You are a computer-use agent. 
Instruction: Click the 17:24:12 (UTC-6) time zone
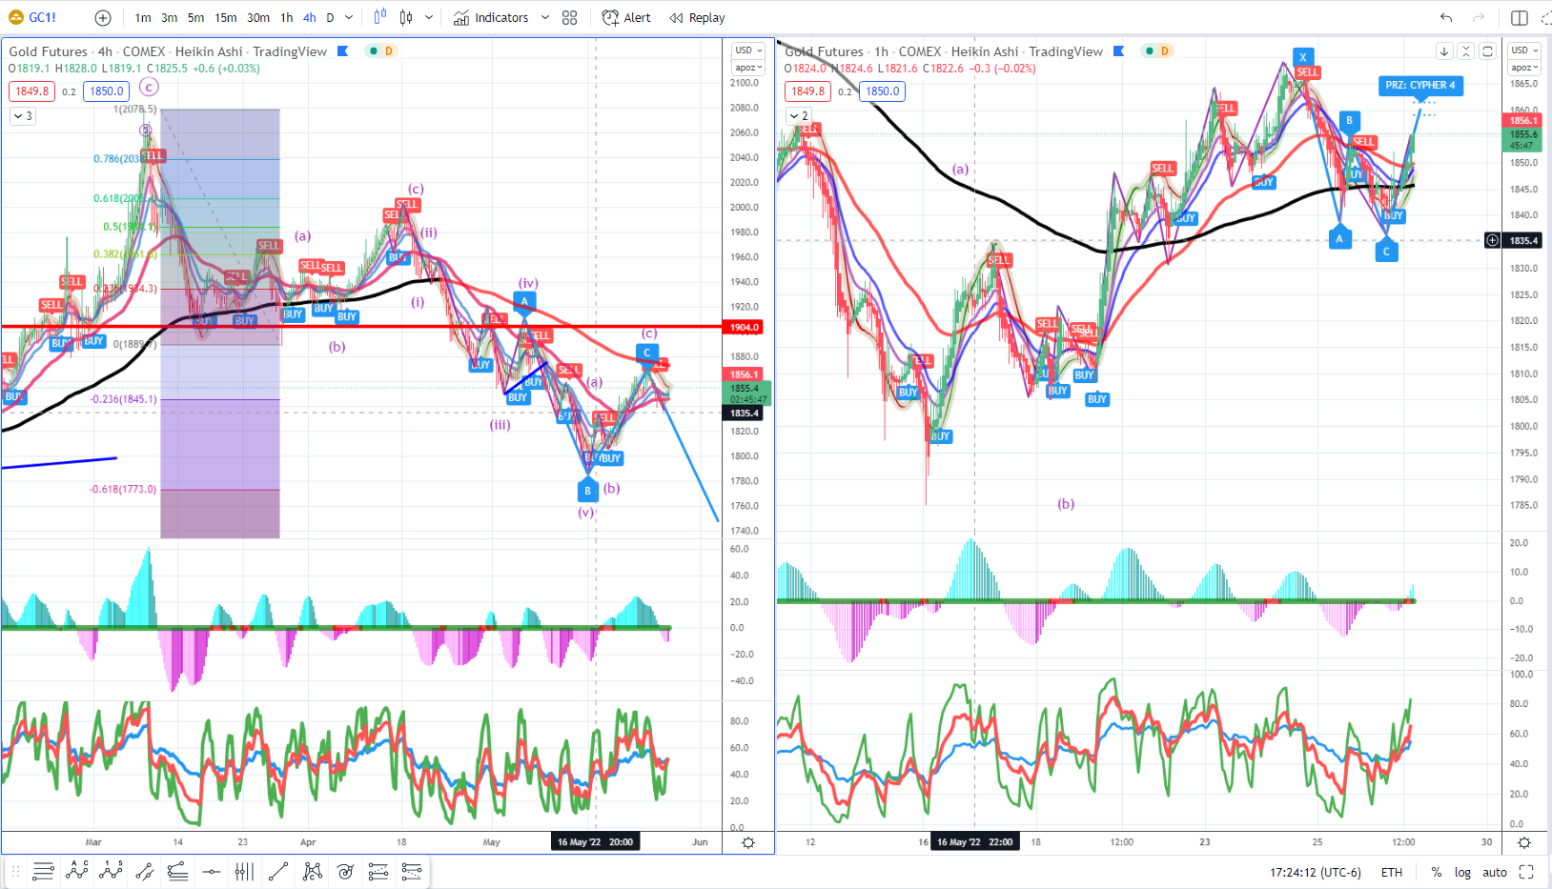pos(1316,872)
